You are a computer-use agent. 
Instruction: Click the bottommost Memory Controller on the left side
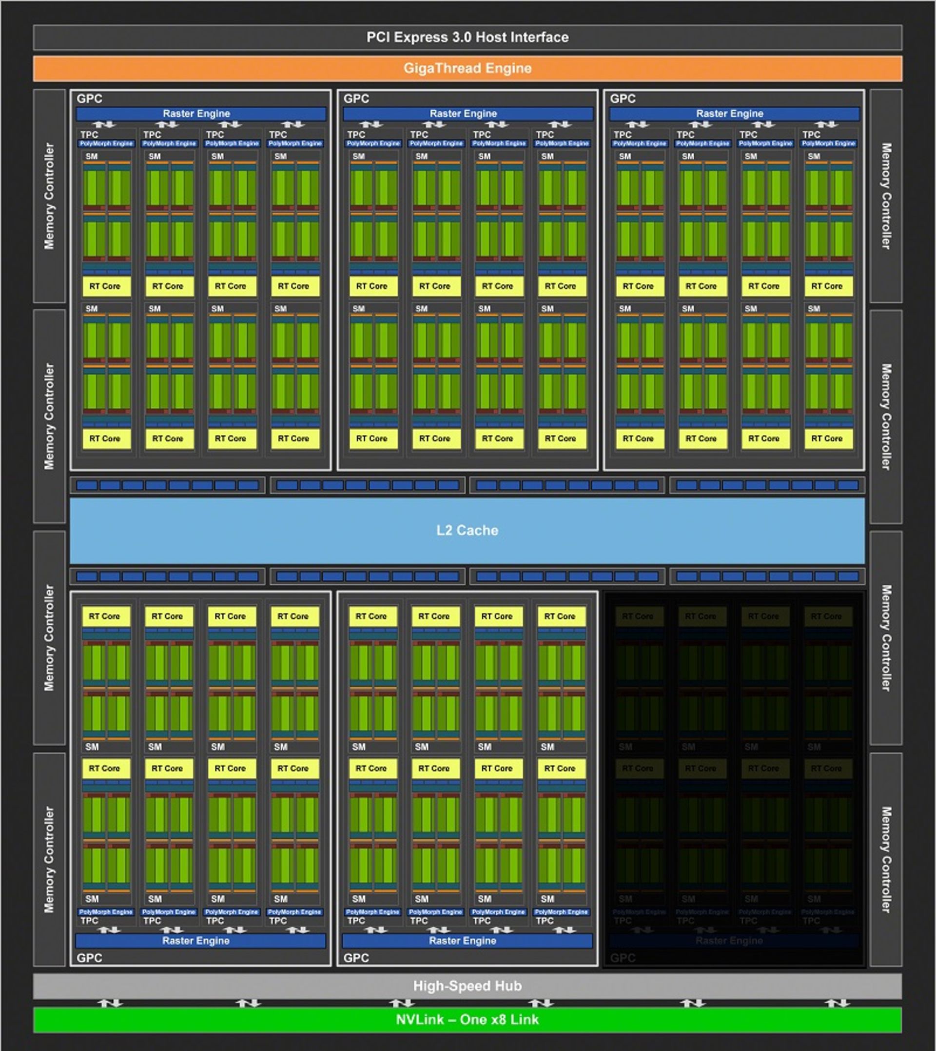pyautogui.click(x=49, y=860)
